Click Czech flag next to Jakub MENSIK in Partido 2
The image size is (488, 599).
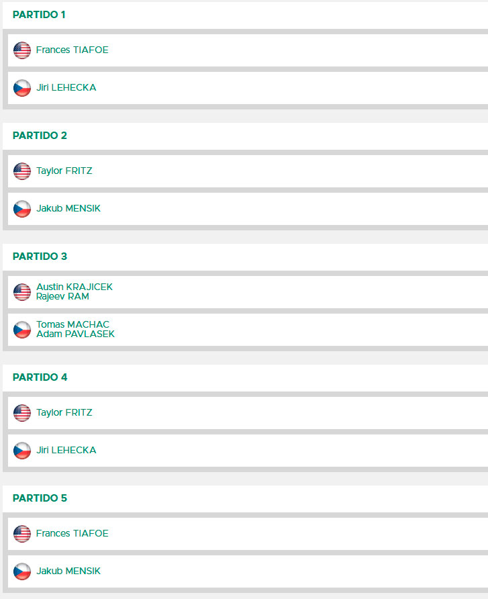point(22,209)
